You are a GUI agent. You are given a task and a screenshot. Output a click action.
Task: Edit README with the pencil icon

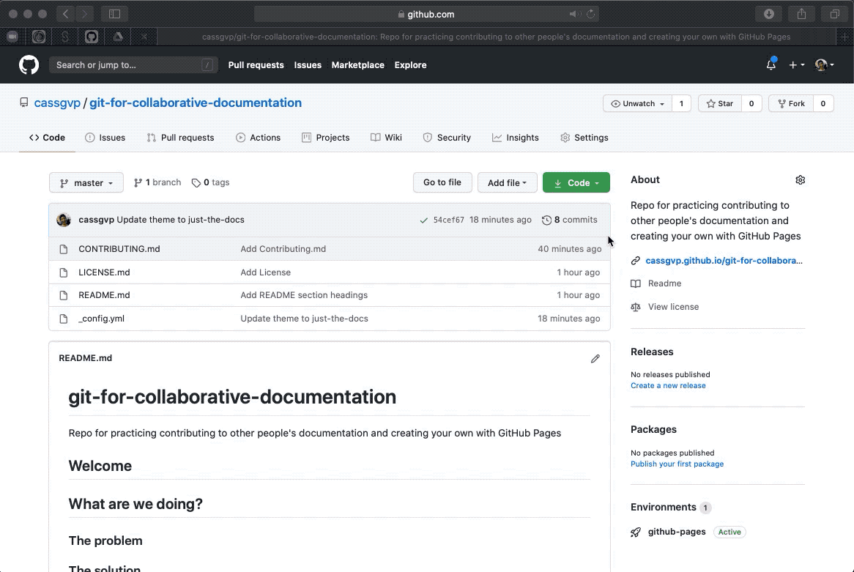point(595,359)
